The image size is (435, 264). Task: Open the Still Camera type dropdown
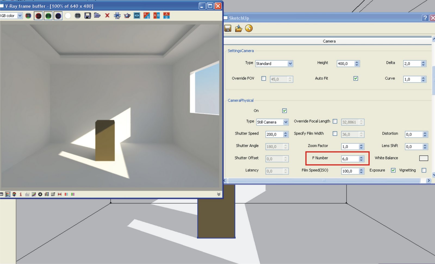point(286,122)
